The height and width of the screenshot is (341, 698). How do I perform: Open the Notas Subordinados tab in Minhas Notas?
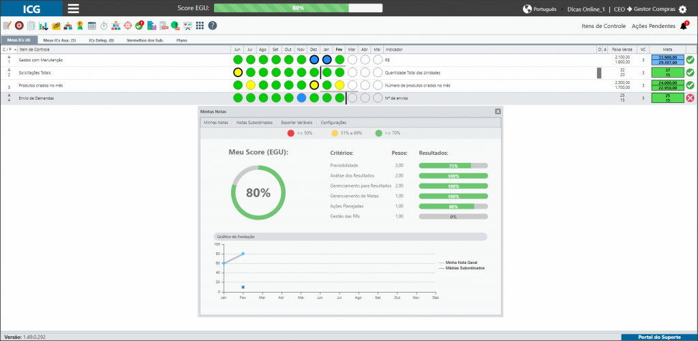254,122
